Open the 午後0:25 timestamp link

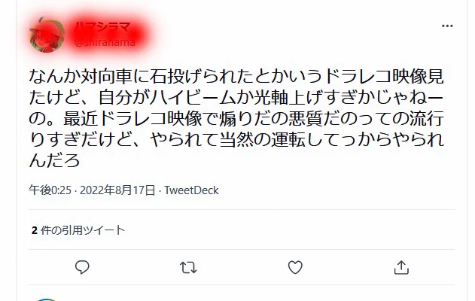tap(50, 190)
